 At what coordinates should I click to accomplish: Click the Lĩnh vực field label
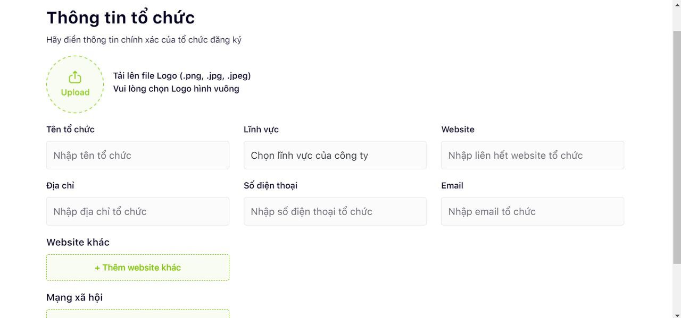click(261, 130)
